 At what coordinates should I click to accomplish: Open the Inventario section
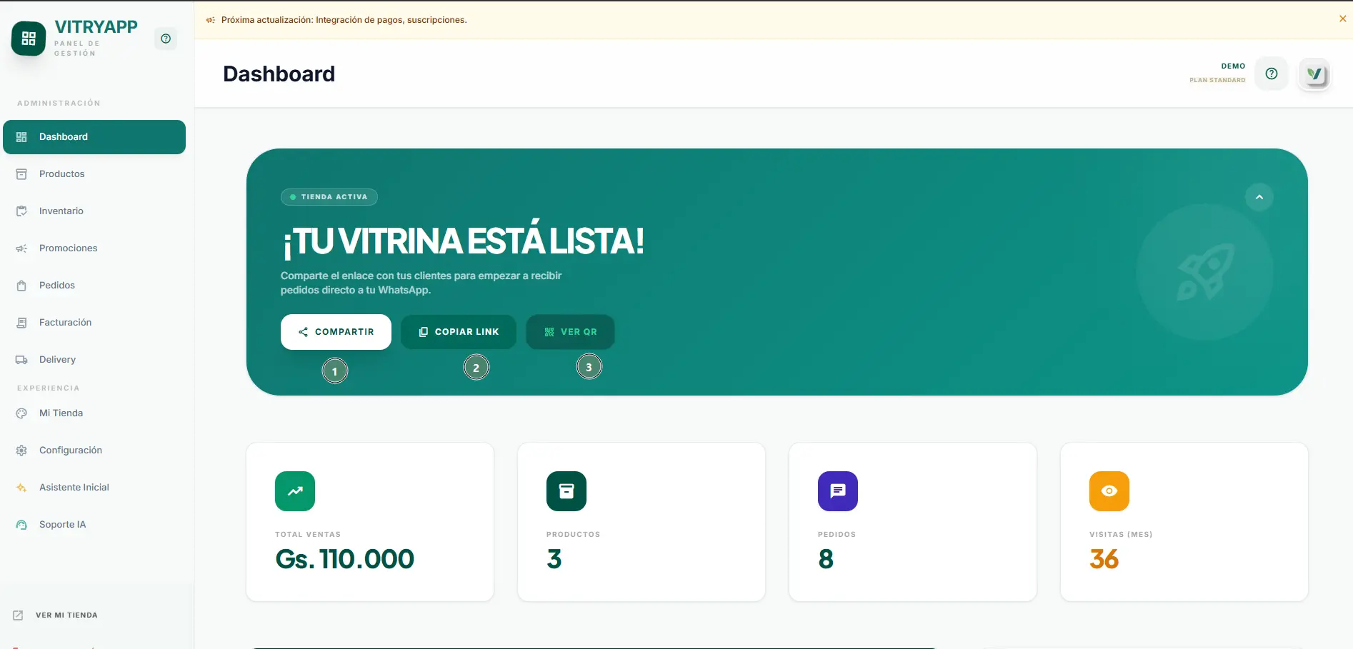pos(94,211)
